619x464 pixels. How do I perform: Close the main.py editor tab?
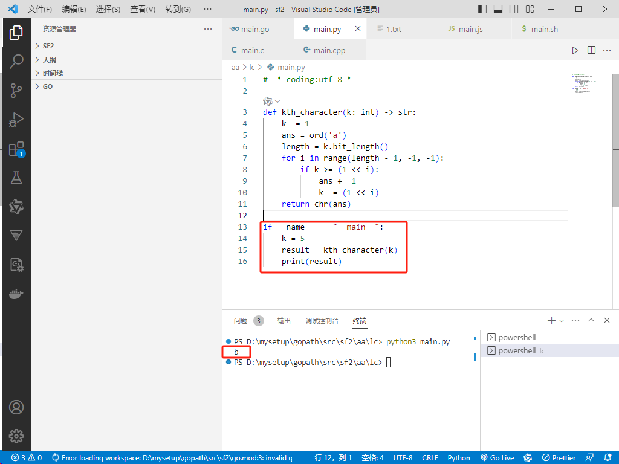point(358,28)
